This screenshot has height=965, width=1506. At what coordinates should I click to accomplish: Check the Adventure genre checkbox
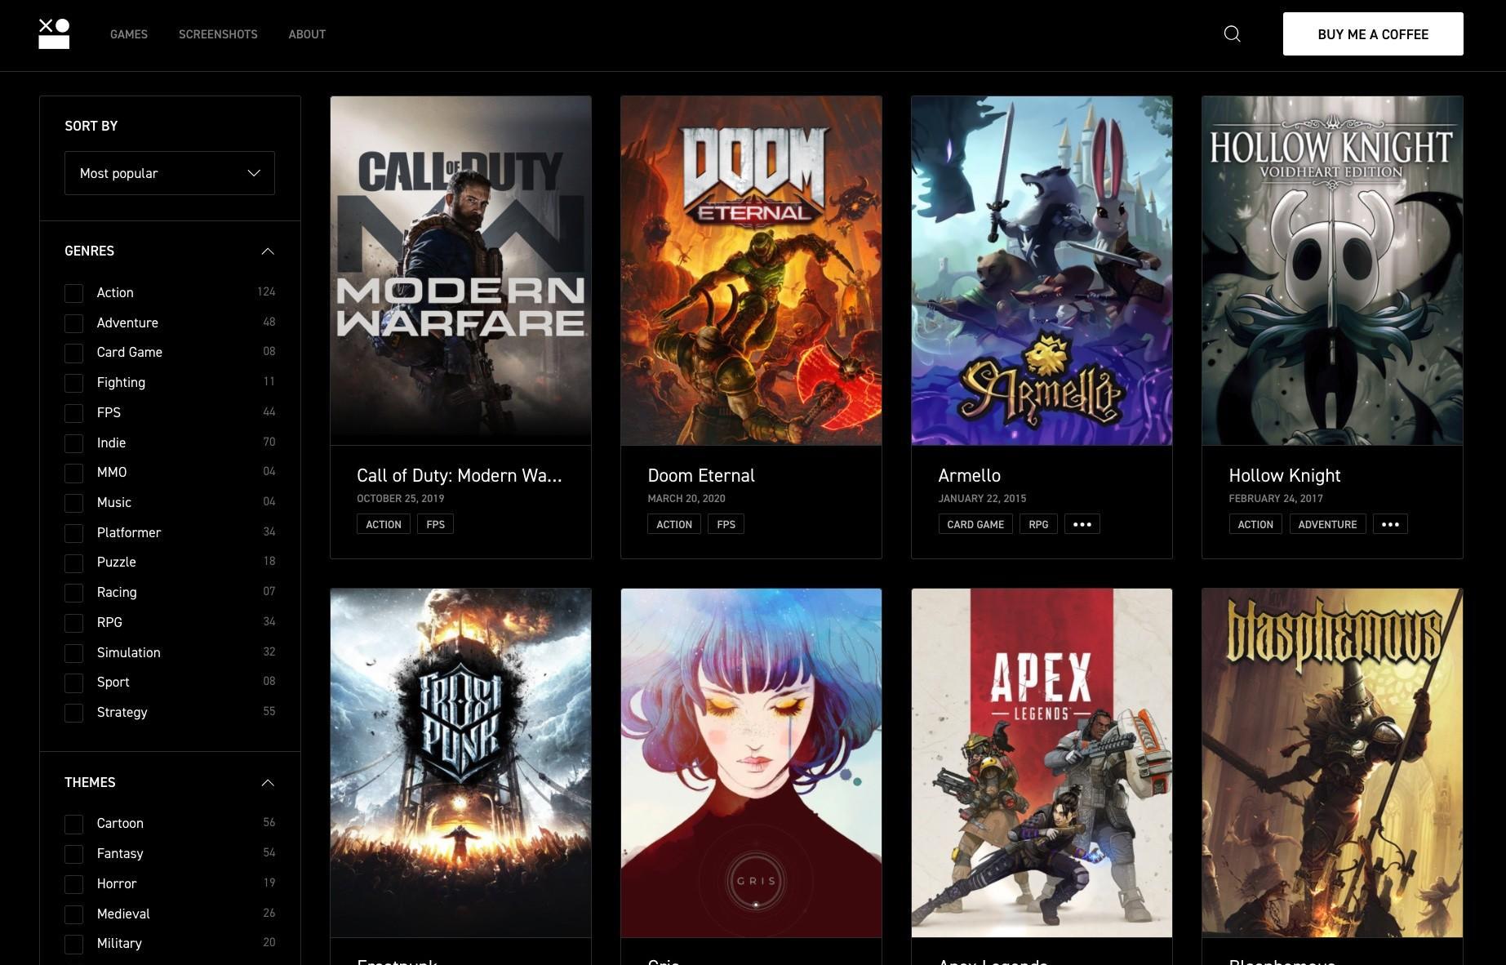click(74, 323)
